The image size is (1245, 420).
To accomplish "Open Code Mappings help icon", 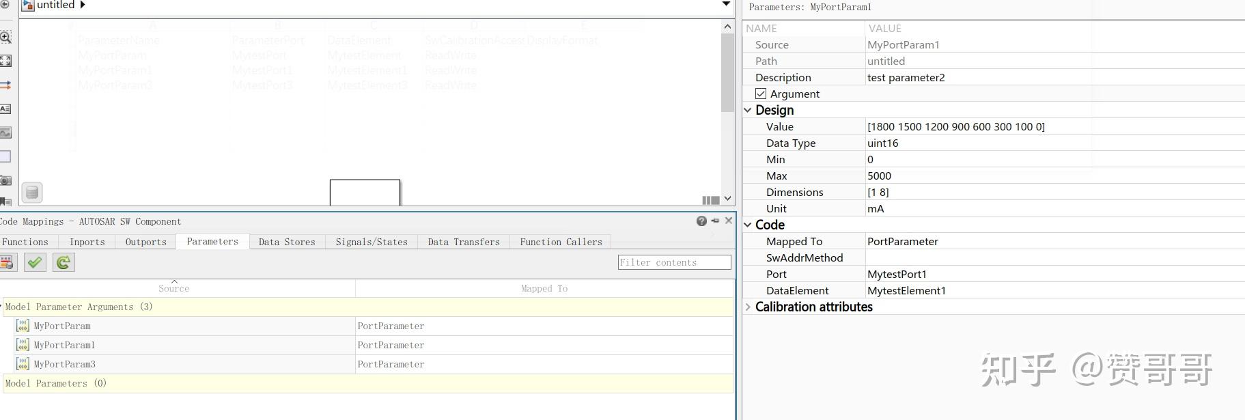I will [x=701, y=221].
